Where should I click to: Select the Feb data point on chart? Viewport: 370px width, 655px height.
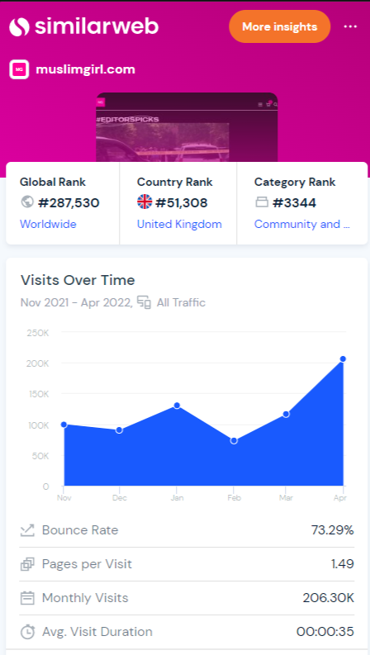(x=234, y=441)
